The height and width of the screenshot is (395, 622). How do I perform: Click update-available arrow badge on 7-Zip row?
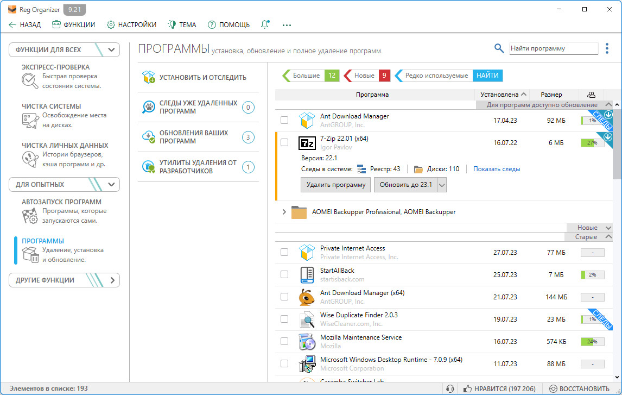607,137
